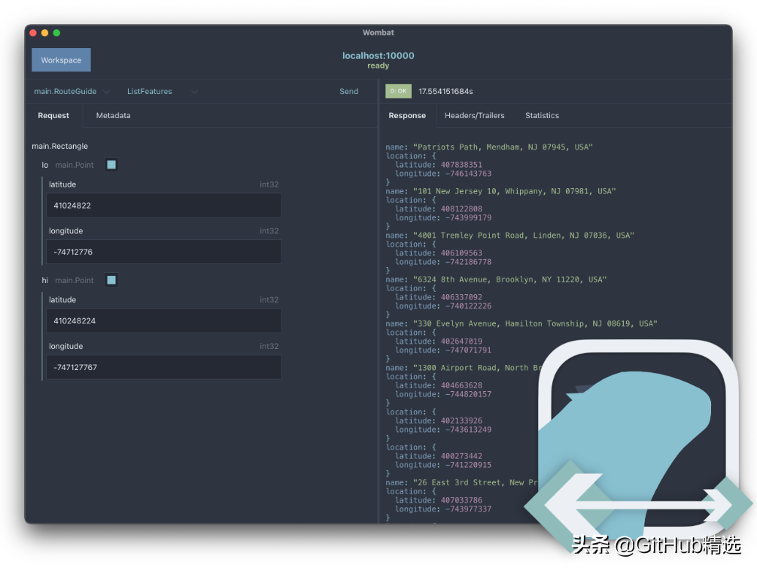This screenshot has height=571, width=757.
Task: Close the Wombat window
Action: (x=33, y=33)
